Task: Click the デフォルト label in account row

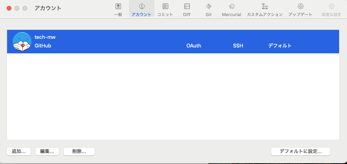Action: (280, 46)
